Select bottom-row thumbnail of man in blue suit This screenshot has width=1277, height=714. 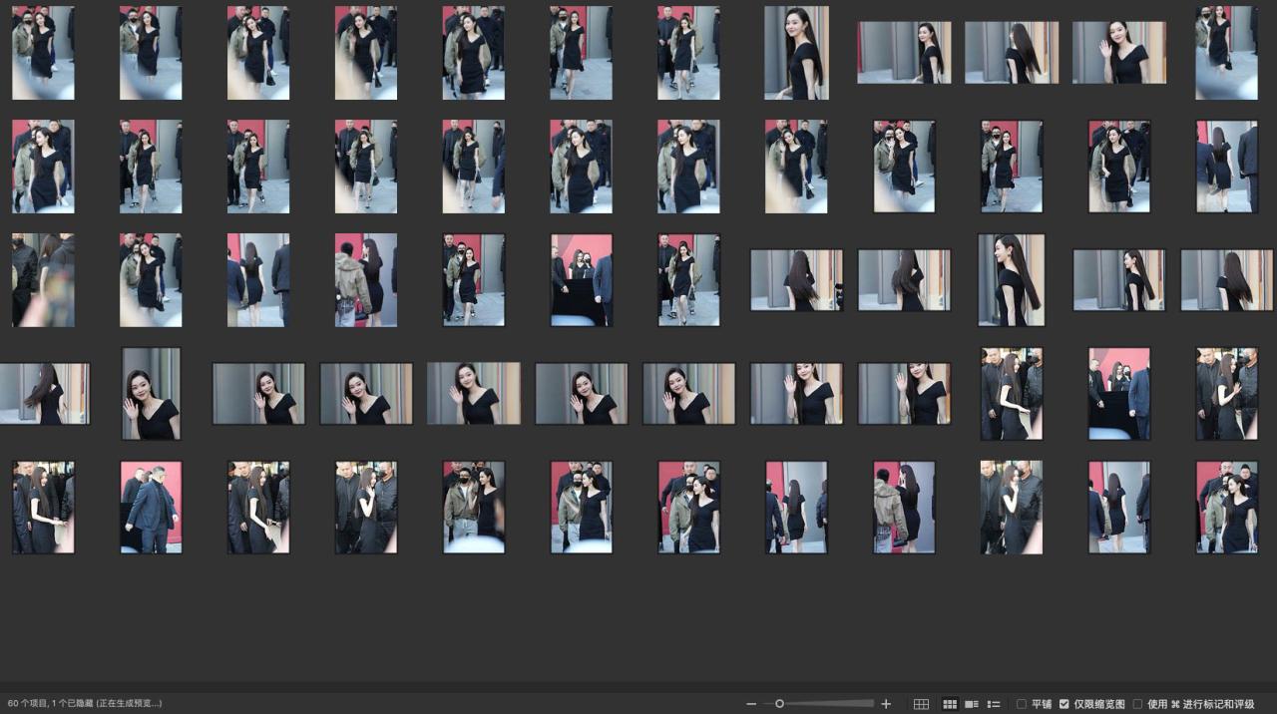[151, 508]
